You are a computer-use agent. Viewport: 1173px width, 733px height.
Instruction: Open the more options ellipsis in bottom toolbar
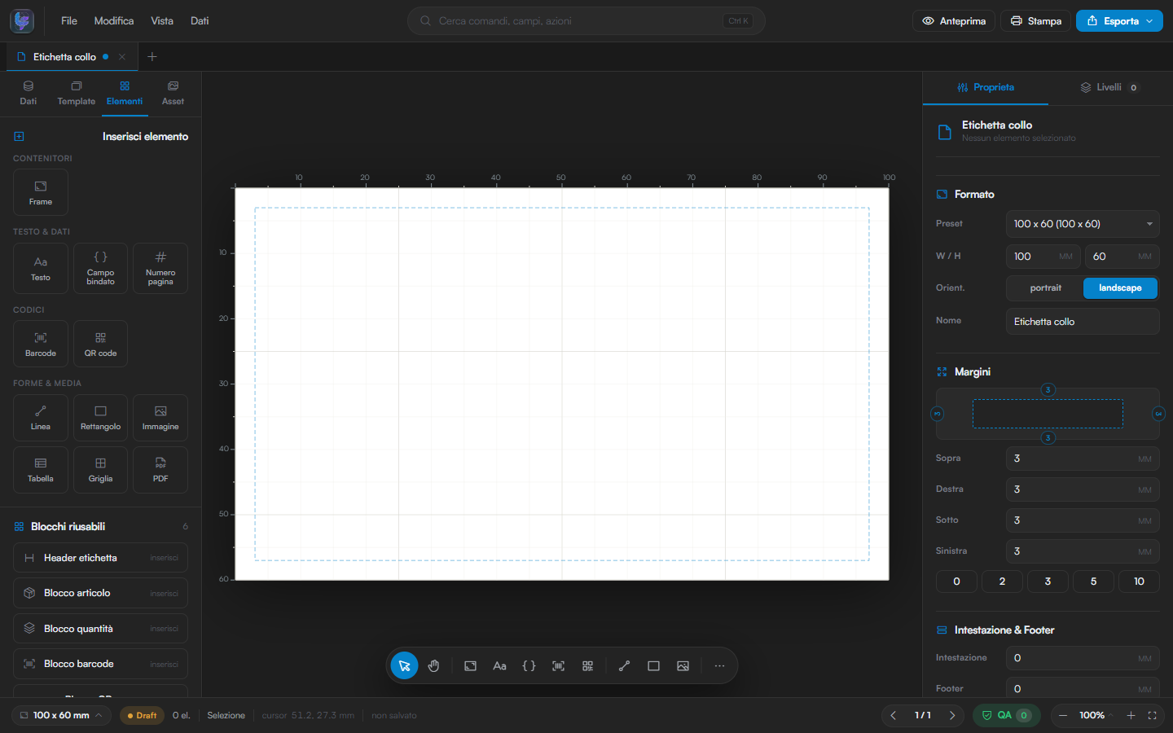click(719, 666)
